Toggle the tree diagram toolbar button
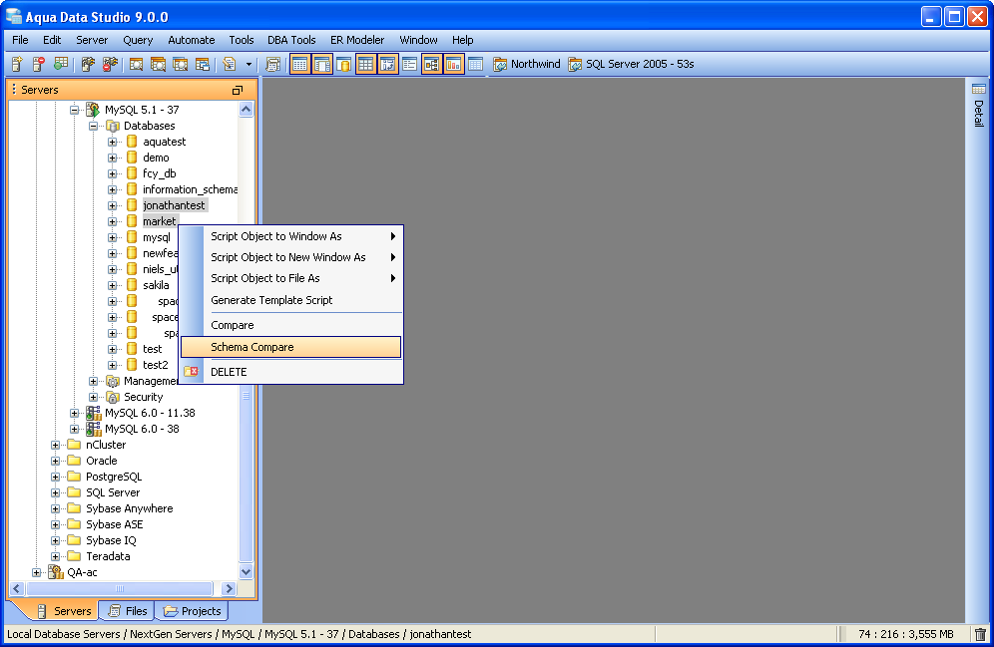This screenshot has width=994, height=647. coord(432,64)
